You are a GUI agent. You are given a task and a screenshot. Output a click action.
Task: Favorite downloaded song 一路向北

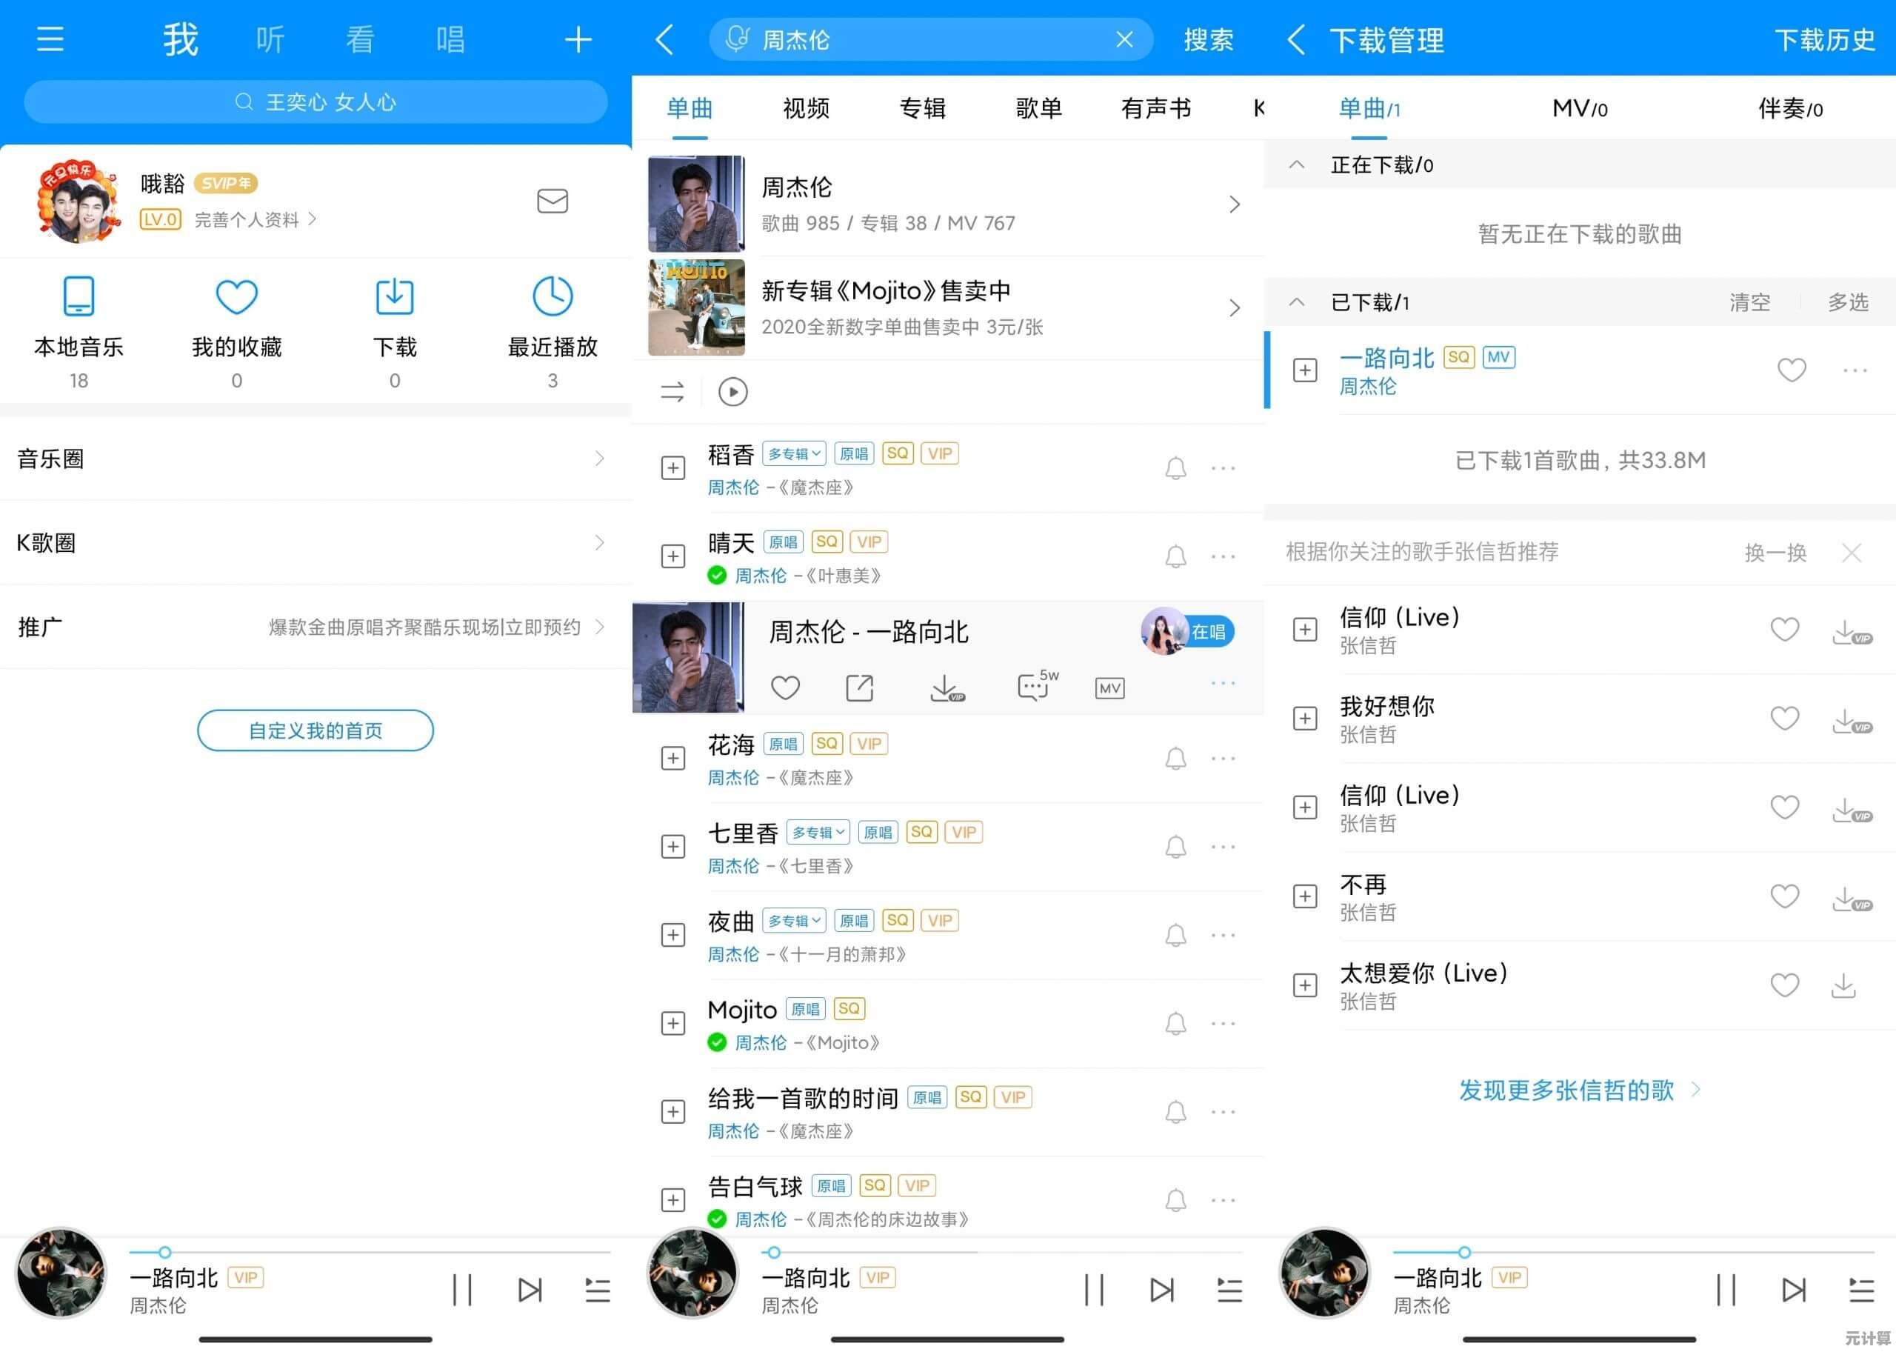tap(1791, 370)
